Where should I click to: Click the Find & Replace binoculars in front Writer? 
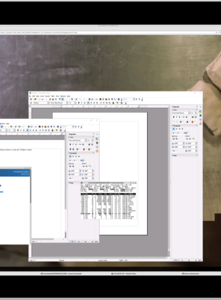[40, 126]
